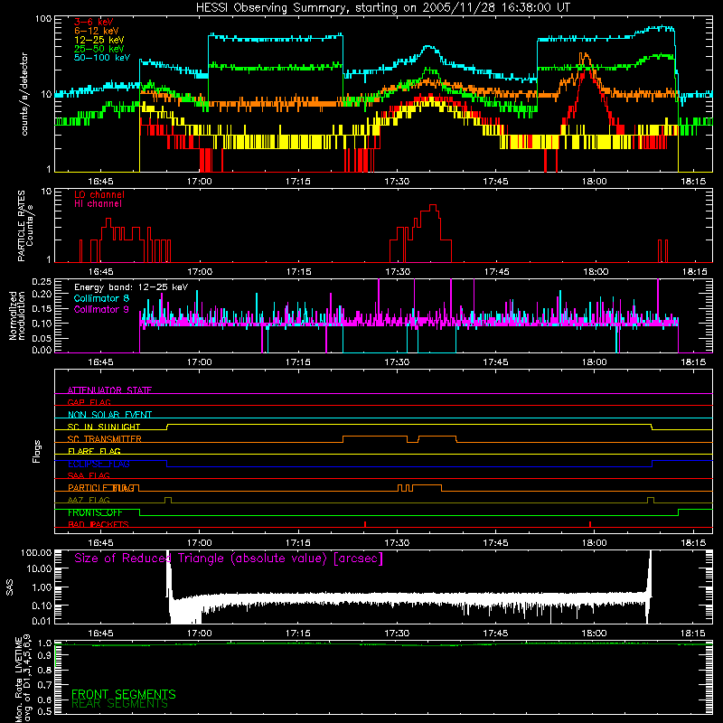Image resolution: width=723 pixels, height=723 pixels.
Task: Select the green 25-50 keV legend label
Action: click(x=99, y=49)
